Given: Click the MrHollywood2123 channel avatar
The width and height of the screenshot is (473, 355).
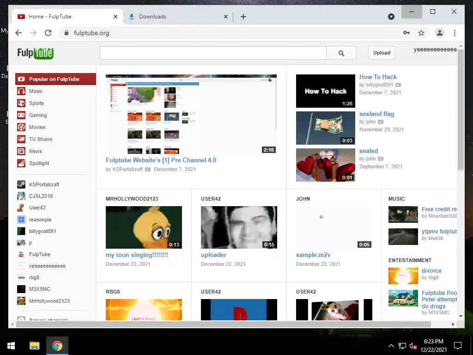Looking at the screenshot, I should (21, 301).
